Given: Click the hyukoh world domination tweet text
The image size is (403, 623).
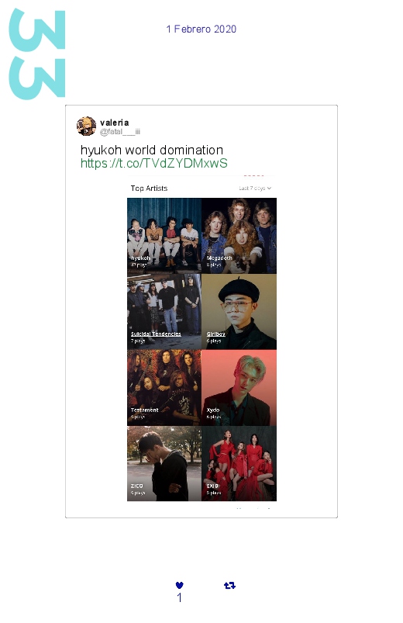Looking at the screenshot, I should 152,151.
